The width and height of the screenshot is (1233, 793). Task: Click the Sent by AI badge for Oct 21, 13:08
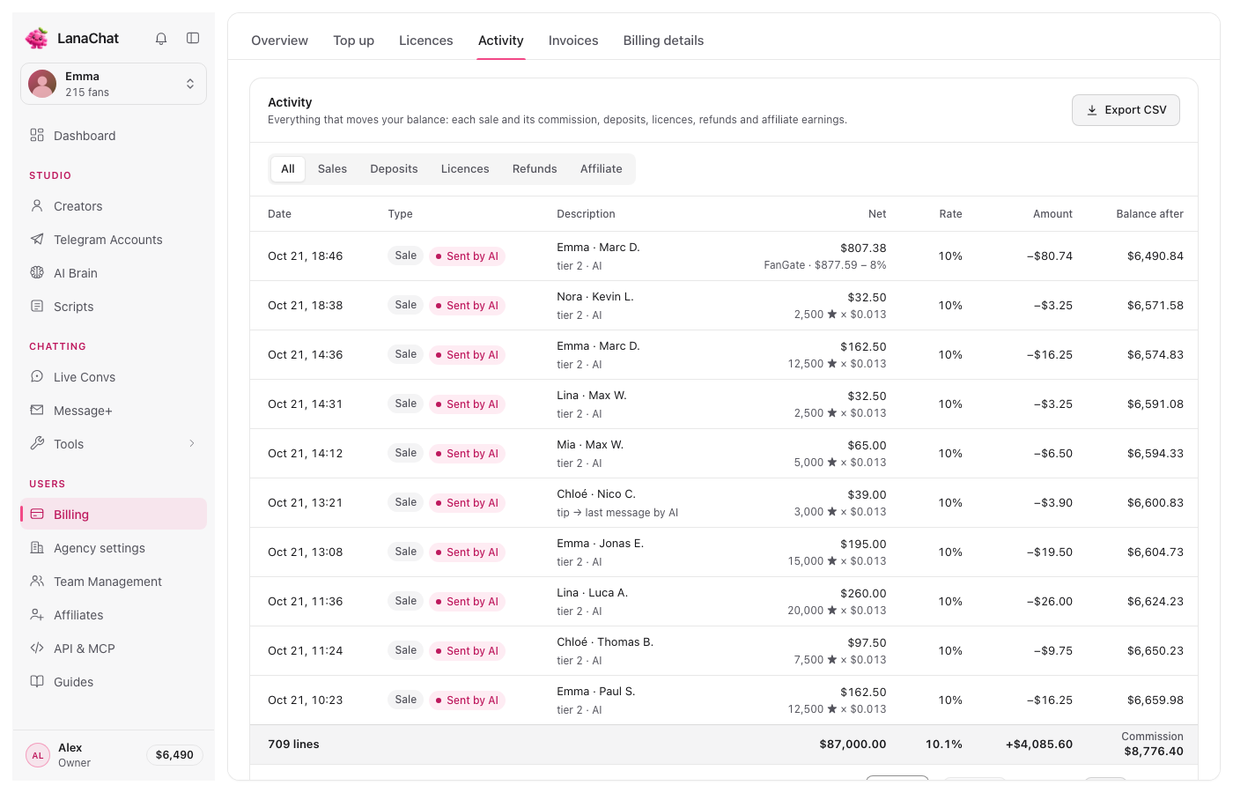point(467,552)
